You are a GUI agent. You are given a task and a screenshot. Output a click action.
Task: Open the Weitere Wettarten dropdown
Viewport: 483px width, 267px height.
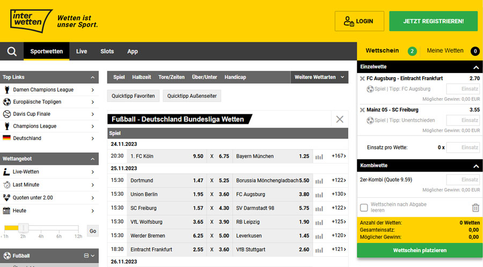(x=319, y=77)
